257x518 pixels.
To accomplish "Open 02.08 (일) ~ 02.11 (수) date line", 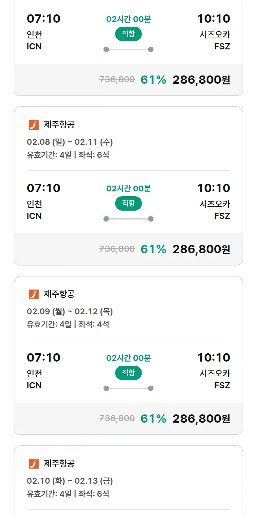I will (x=70, y=142).
